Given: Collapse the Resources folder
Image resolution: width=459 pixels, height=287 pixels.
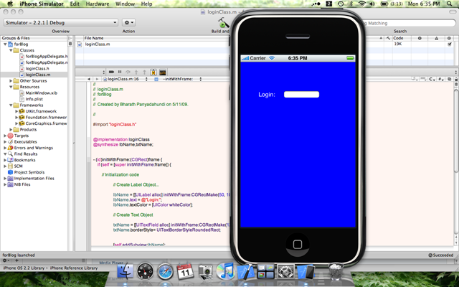Looking at the screenshot, I should pos(11,87).
